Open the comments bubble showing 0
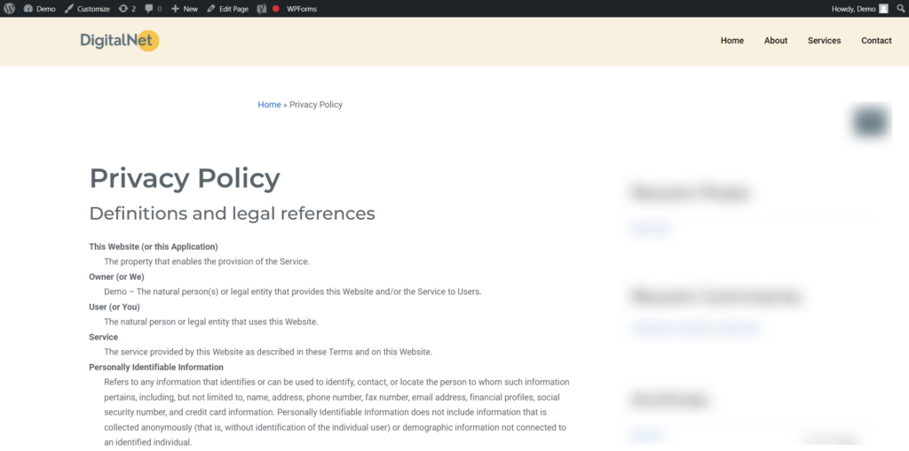The width and height of the screenshot is (909, 451). click(153, 9)
